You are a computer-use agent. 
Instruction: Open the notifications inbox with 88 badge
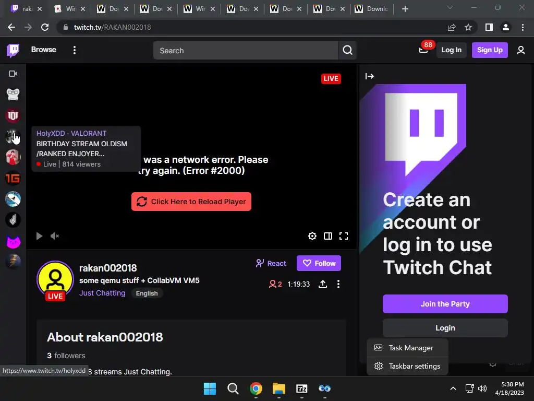click(x=423, y=50)
